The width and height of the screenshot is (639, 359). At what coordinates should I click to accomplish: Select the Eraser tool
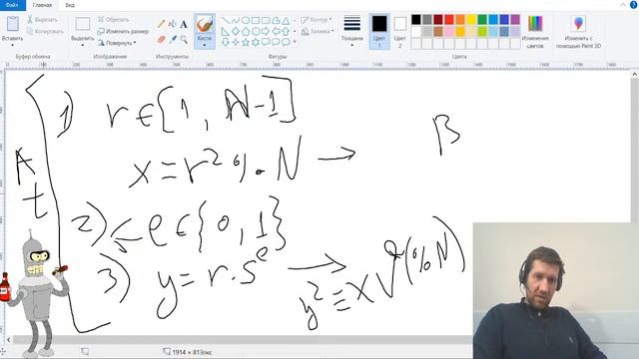click(x=162, y=40)
